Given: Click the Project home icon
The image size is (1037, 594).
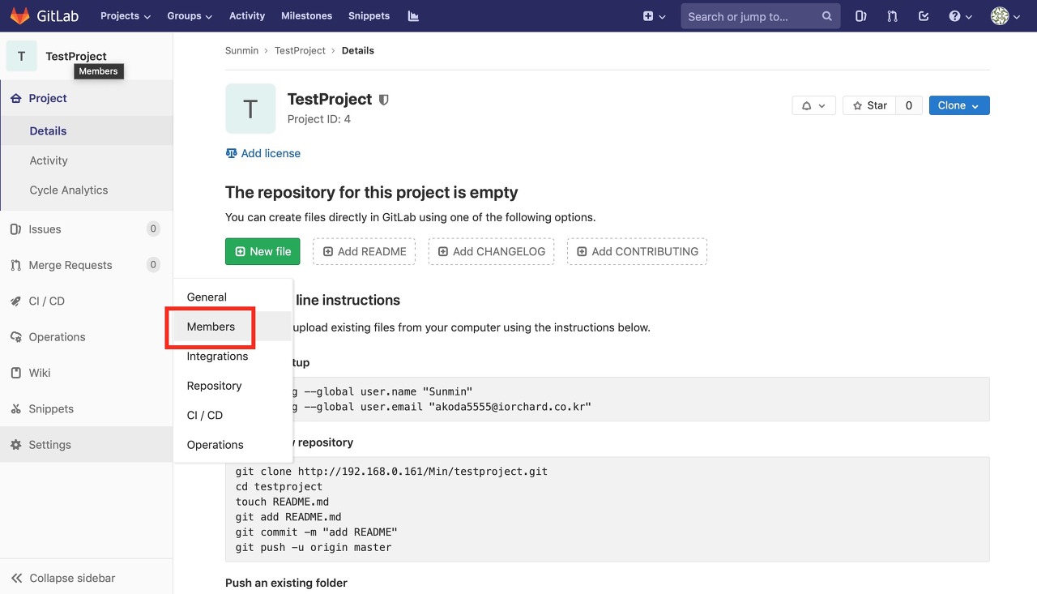Looking at the screenshot, I should [x=15, y=98].
